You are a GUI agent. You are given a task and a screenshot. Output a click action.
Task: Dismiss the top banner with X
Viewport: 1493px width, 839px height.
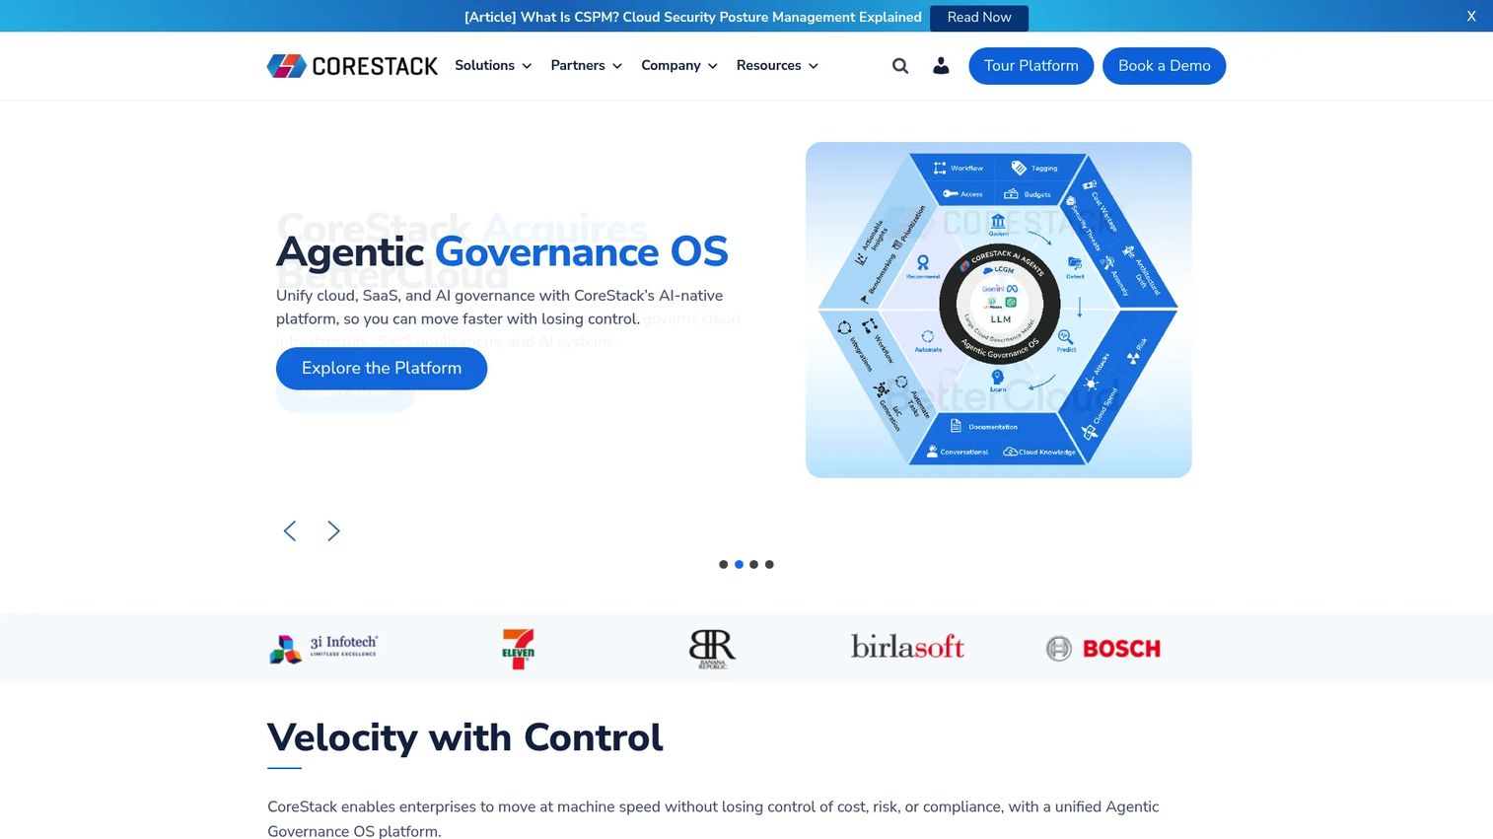[1471, 16]
